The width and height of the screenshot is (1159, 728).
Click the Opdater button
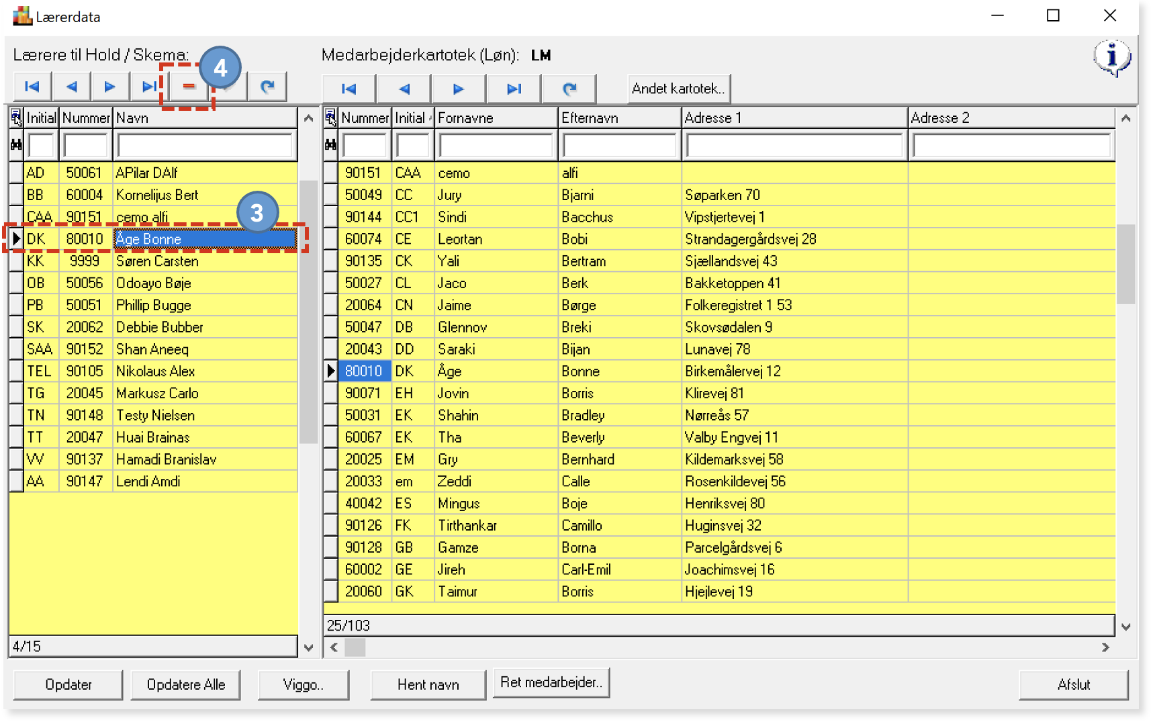tap(68, 685)
